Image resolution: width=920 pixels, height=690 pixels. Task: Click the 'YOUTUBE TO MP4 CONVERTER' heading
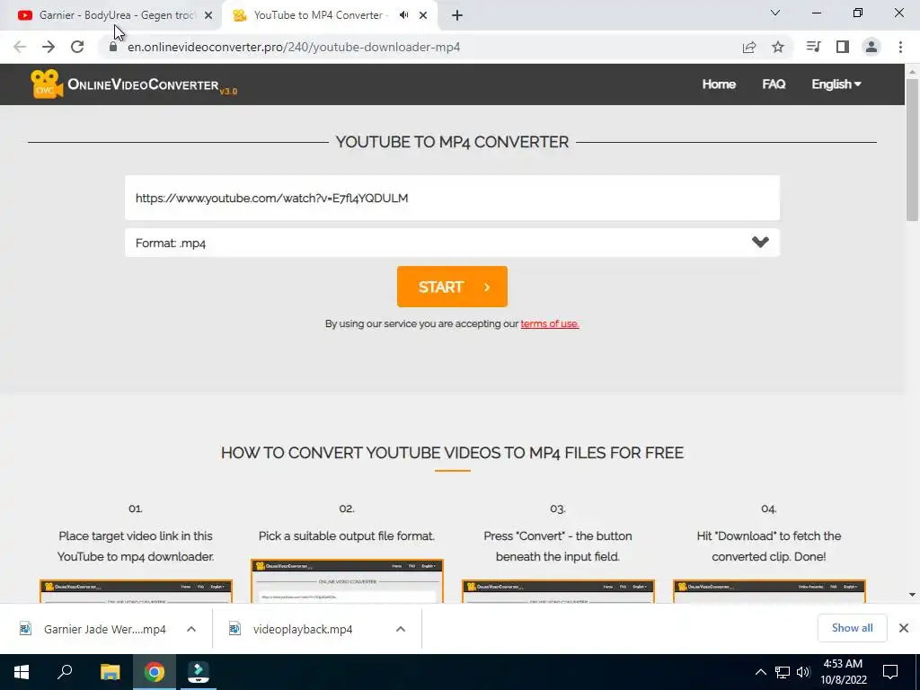452,142
